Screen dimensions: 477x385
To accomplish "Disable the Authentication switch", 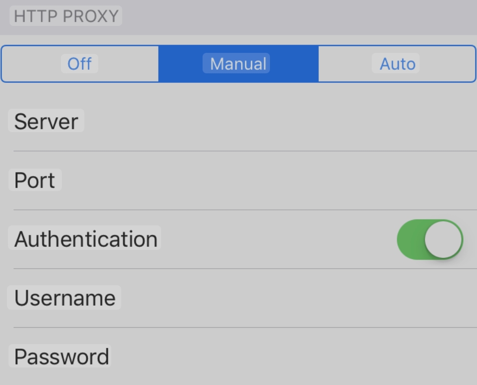I will [x=430, y=239].
